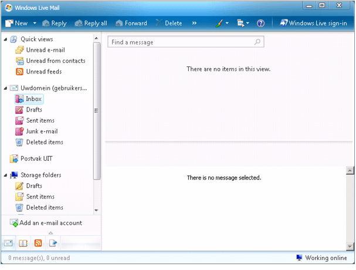The width and height of the screenshot is (356, 270).
Task: Switch to Mail view icon
Action: coord(8,244)
